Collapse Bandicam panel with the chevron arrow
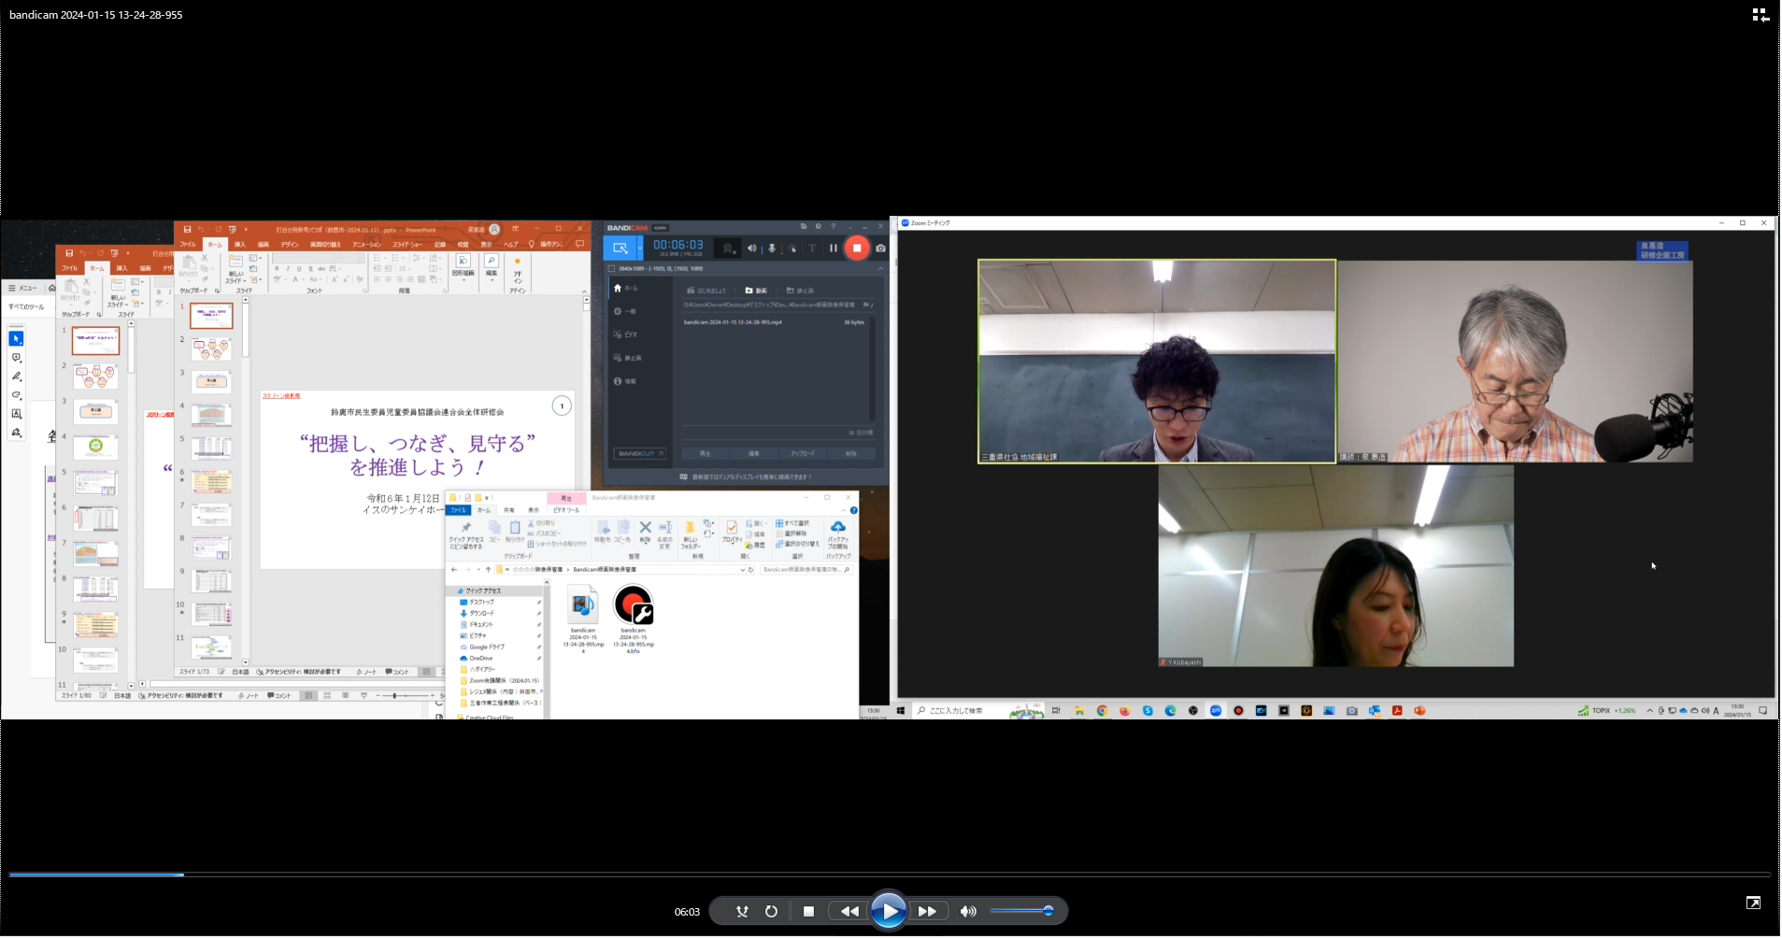The image size is (1782, 939). (x=880, y=269)
